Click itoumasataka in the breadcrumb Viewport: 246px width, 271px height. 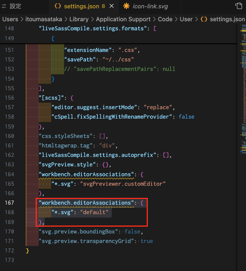point(44,19)
